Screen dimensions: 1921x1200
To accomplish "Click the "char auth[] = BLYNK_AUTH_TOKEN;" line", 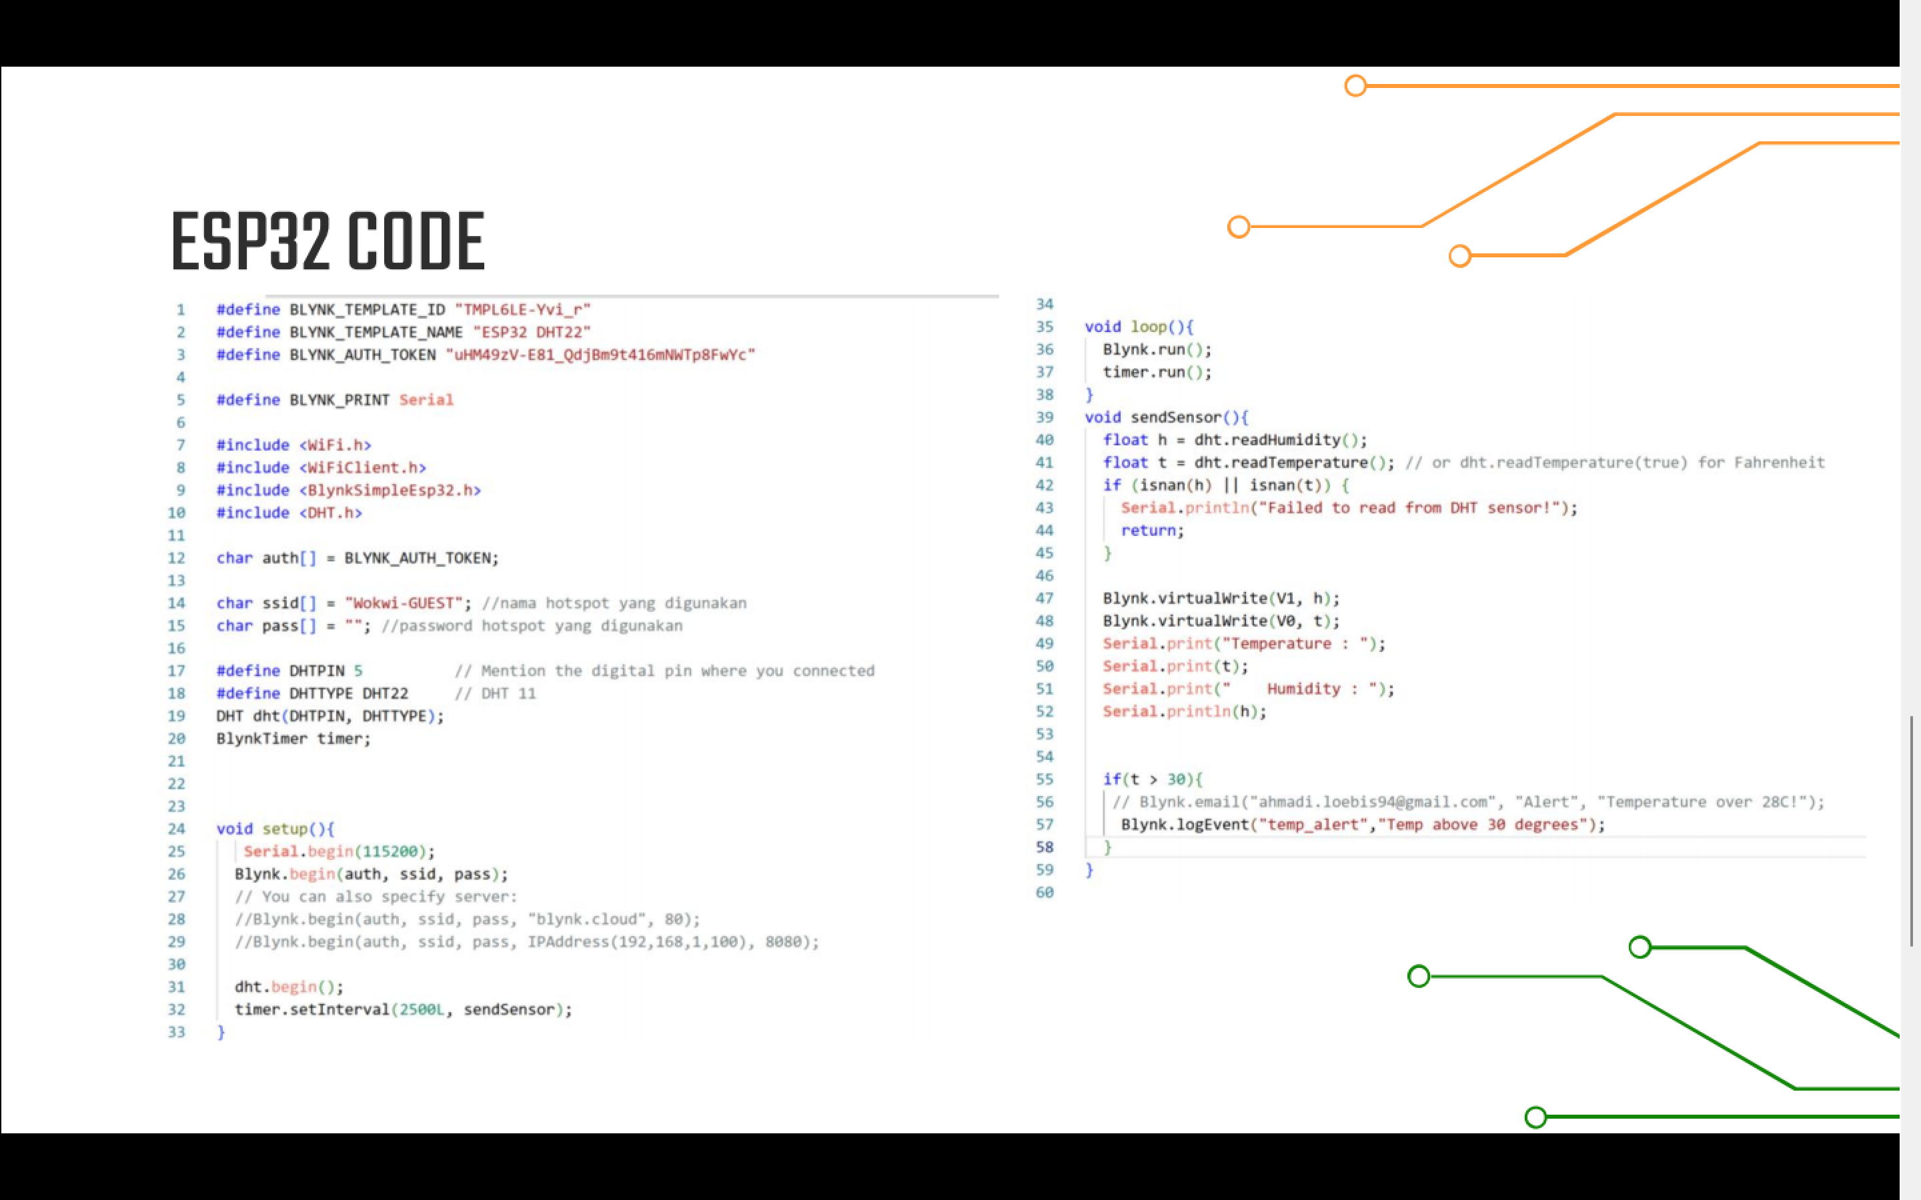I will pyautogui.click(x=358, y=558).
